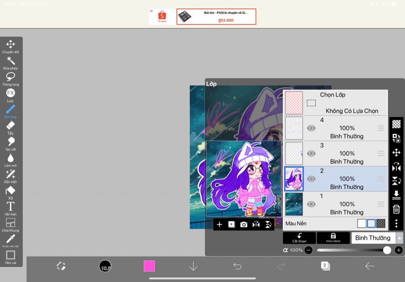Select layer 4 row
The width and height of the screenshot is (405, 282).
click(336, 128)
